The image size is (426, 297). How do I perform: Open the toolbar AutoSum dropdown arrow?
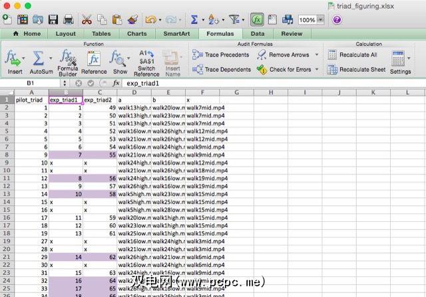coord(203,20)
